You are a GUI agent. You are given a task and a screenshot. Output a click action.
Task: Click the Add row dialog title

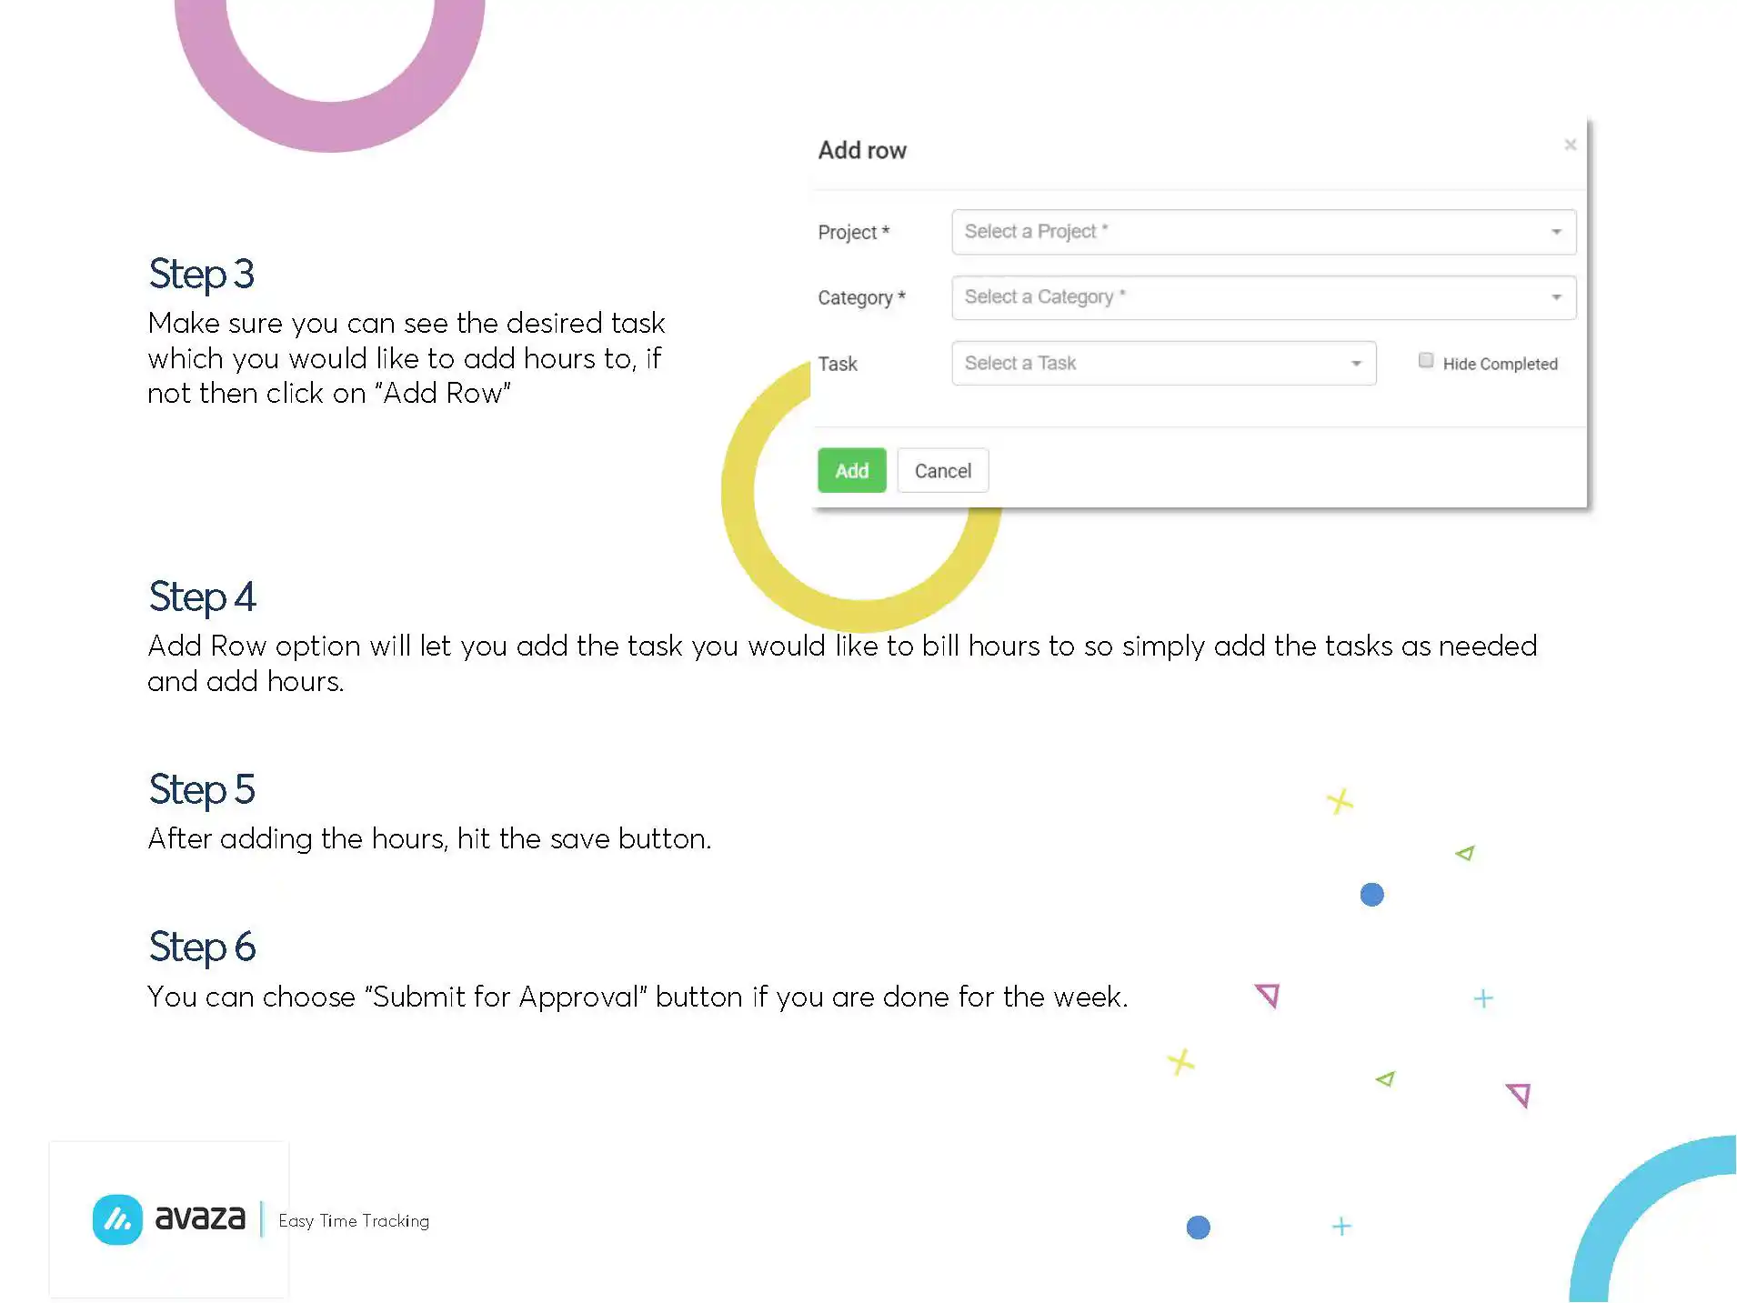(861, 150)
